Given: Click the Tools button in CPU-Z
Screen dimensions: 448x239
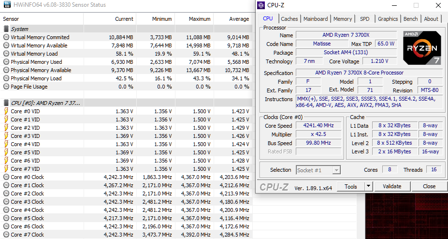Looking at the screenshot, I should pyautogui.click(x=351, y=187).
